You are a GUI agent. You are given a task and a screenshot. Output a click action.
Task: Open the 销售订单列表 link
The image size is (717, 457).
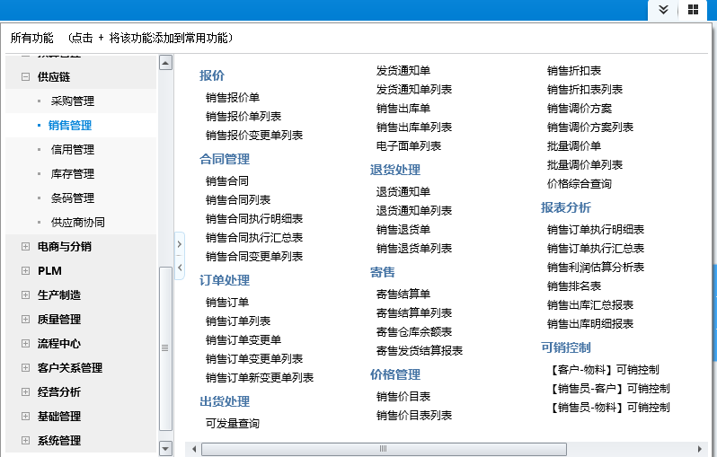238,321
